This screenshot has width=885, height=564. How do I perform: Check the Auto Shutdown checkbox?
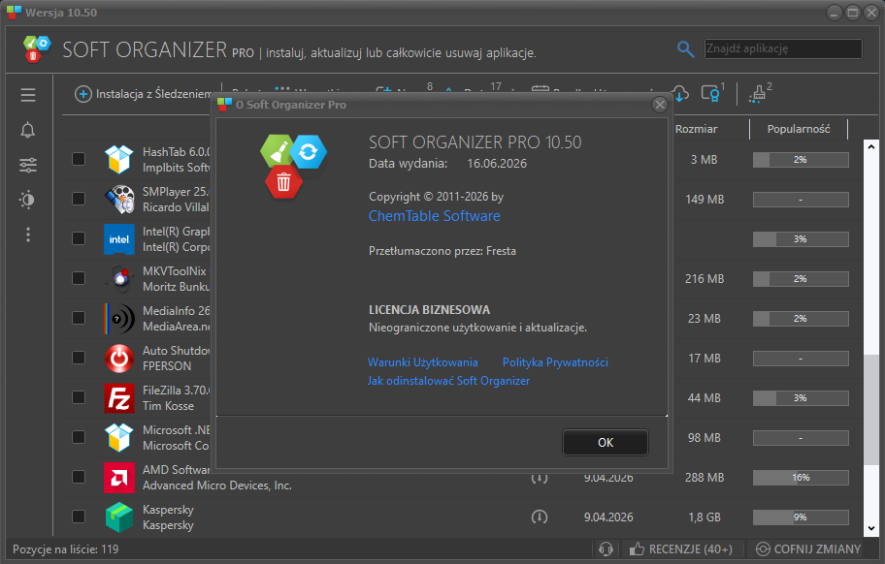click(x=79, y=358)
